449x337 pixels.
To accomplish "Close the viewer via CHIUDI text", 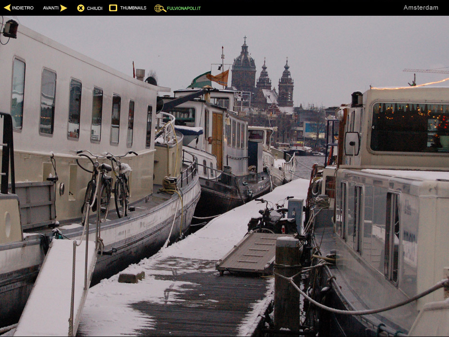I will pyautogui.click(x=94, y=8).
